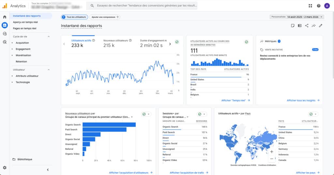This screenshot has width=334, height=175.
Task: Collapse the left navigation panel
Action: (48, 170)
